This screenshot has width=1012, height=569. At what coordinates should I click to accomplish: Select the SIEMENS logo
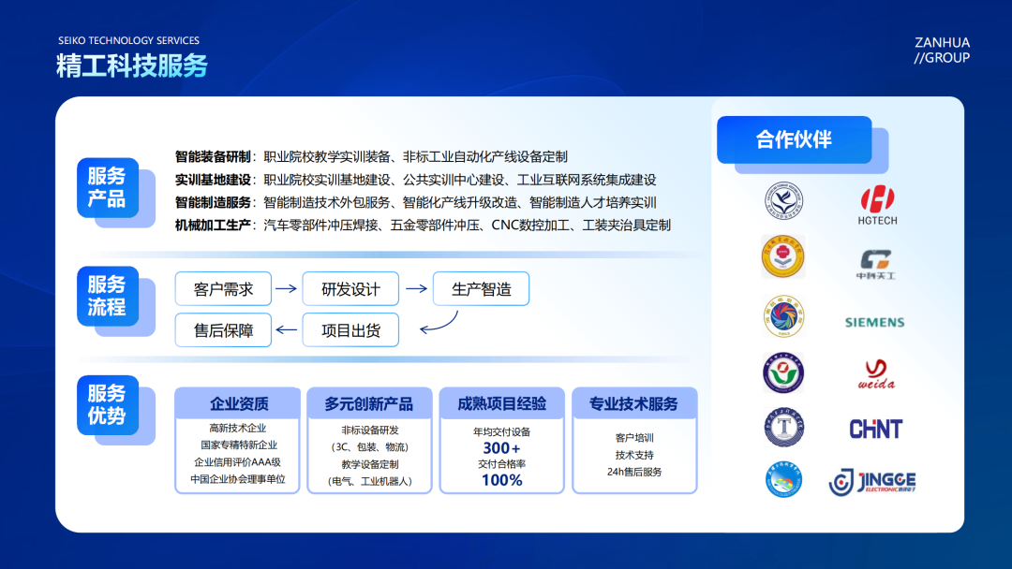coord(874,322)
